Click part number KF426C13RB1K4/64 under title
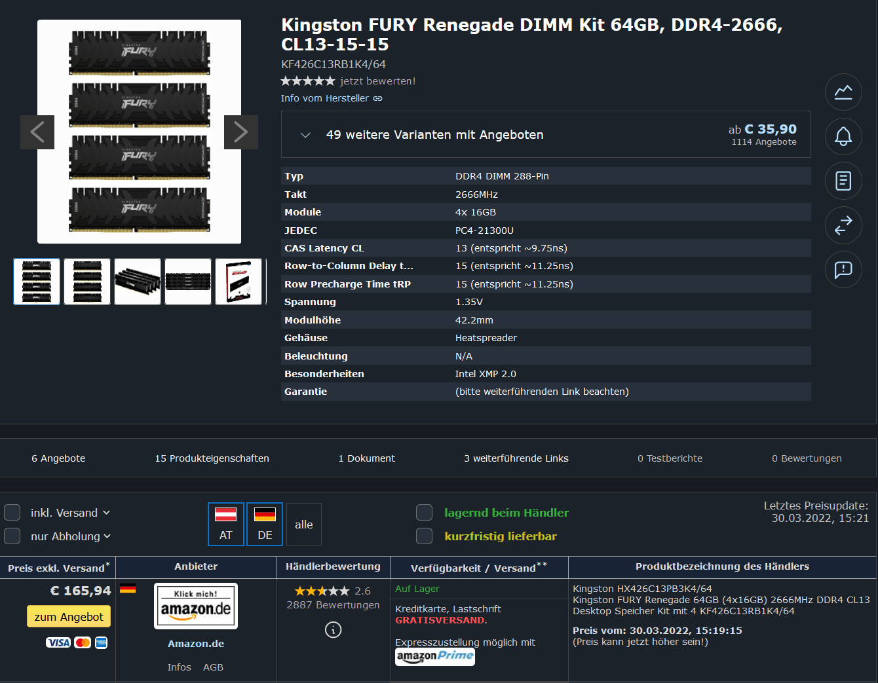Screen dimensions: 878x683 [x=334, y=64]
